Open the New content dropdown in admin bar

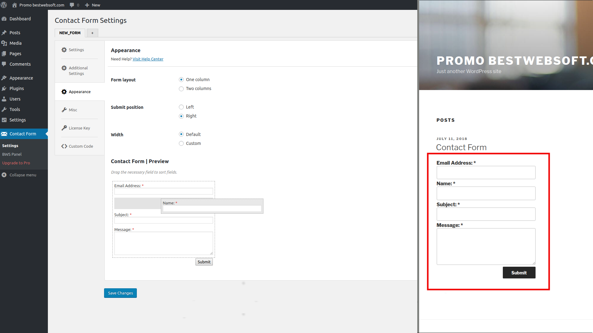tap(92, 5)
